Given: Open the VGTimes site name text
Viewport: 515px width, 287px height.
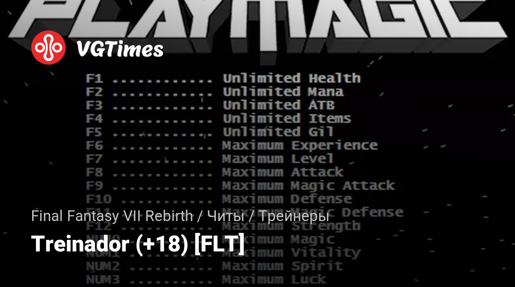Looking at the screenshot, I should (120, 49).
